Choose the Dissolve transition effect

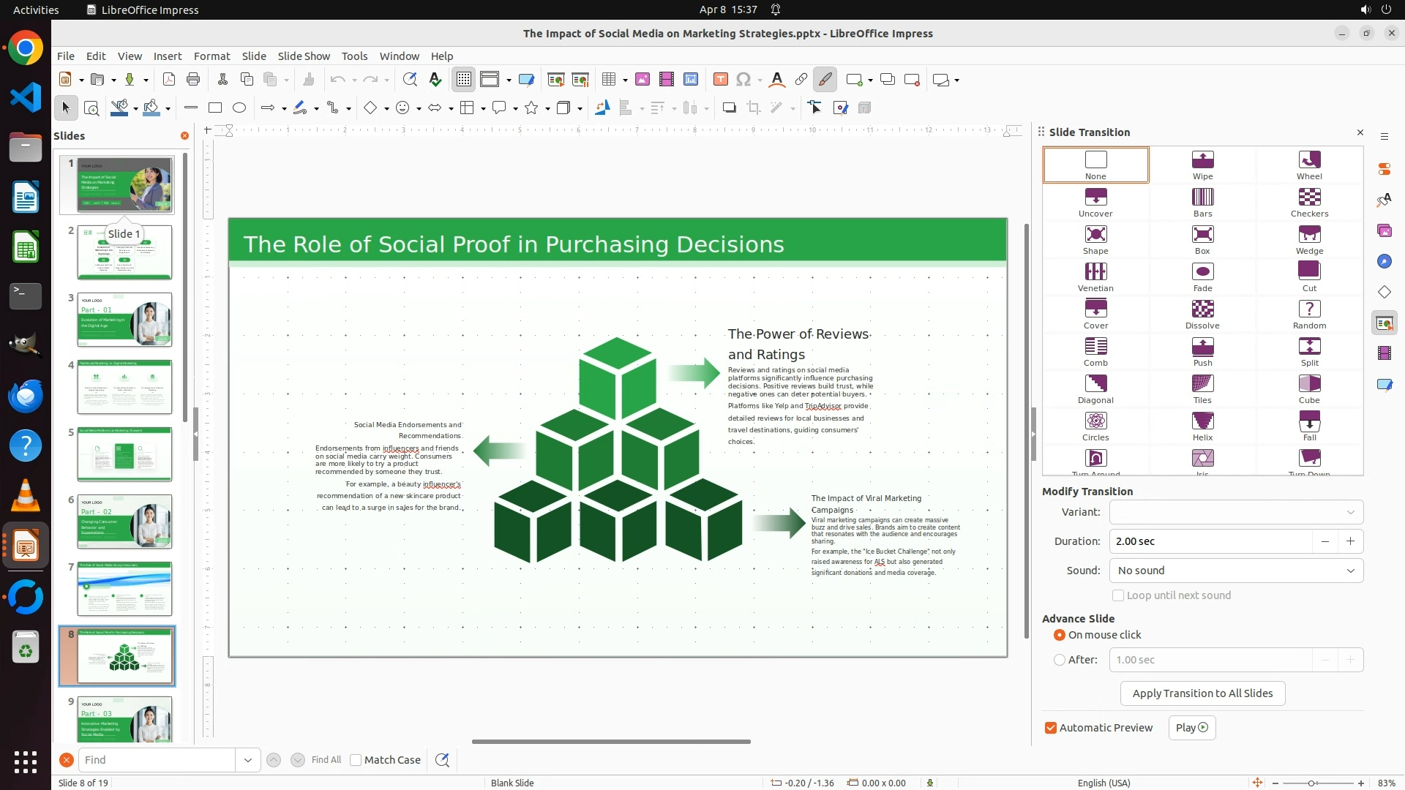click(1202, 314)
